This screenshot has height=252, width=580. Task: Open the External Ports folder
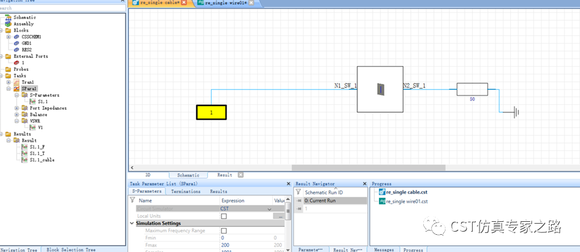[31, 56]
